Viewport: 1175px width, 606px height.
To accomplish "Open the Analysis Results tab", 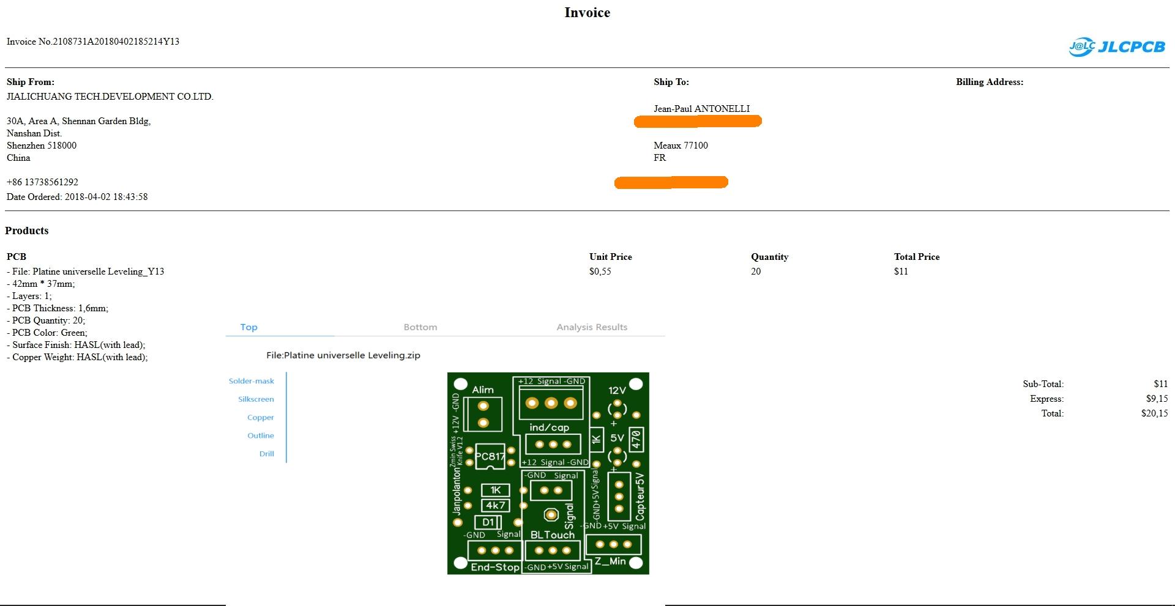I will [592, 327].
